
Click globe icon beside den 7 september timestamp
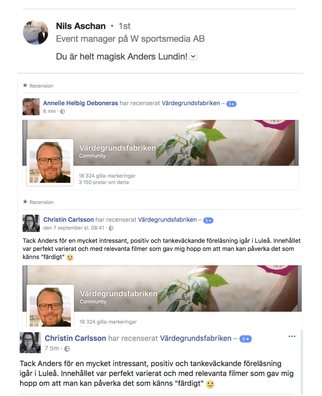[x=111, y=228]
